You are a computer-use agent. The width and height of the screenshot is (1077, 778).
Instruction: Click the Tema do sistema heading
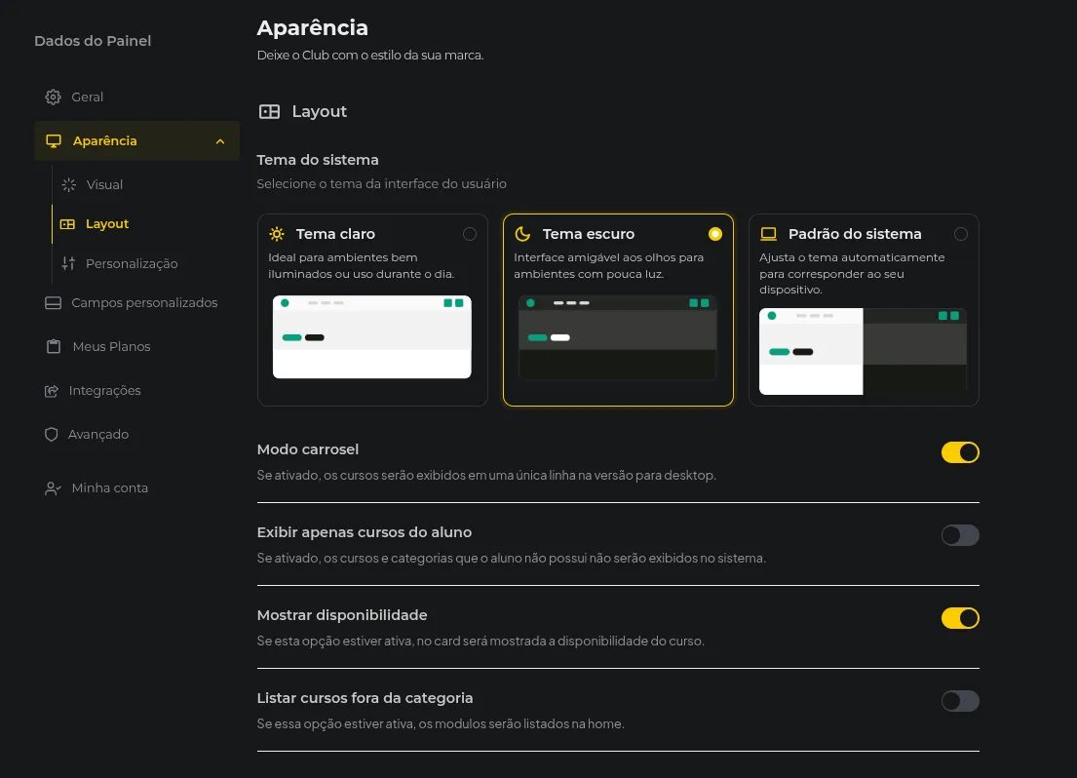coord(318,160)
